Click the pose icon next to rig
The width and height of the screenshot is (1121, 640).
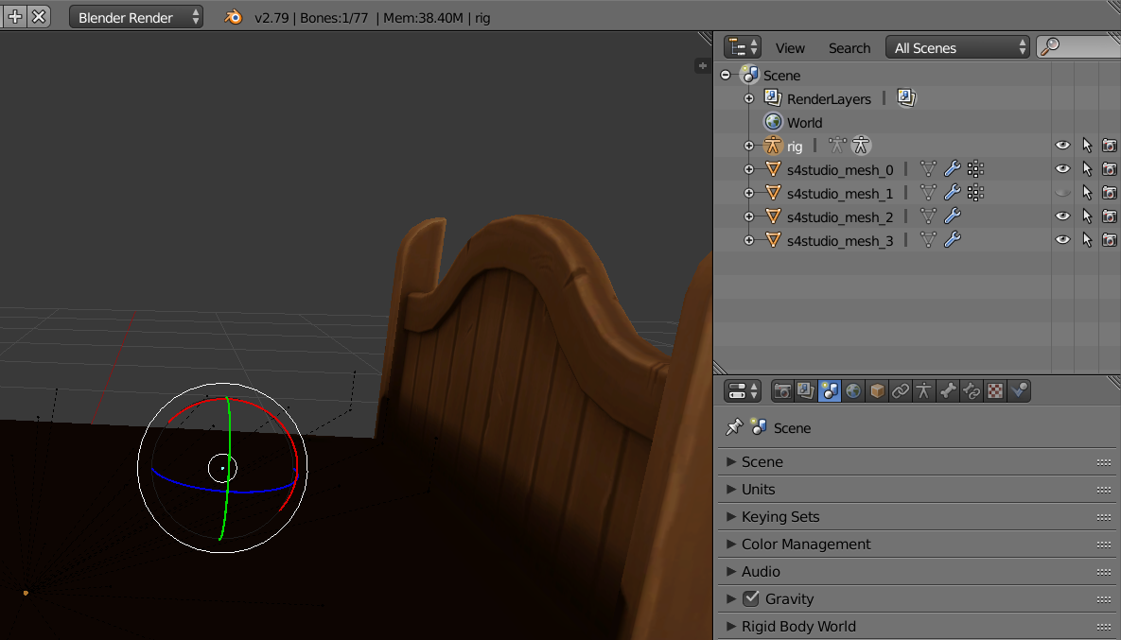pyautogui.click(x=861, y=146)
